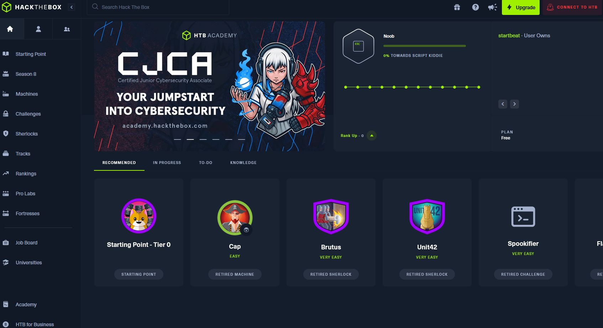
Task: Click the Rankings trend arrow icon
Action: [6, 174]
